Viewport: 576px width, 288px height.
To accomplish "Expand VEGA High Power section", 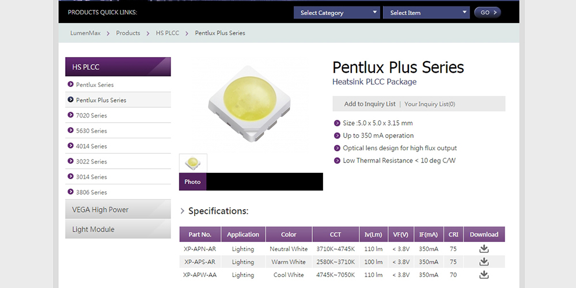I will [118, 210].
